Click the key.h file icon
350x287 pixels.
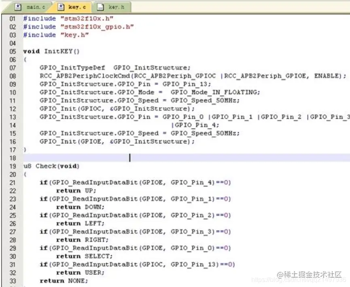pyautogui.click(x=100, y=7)
